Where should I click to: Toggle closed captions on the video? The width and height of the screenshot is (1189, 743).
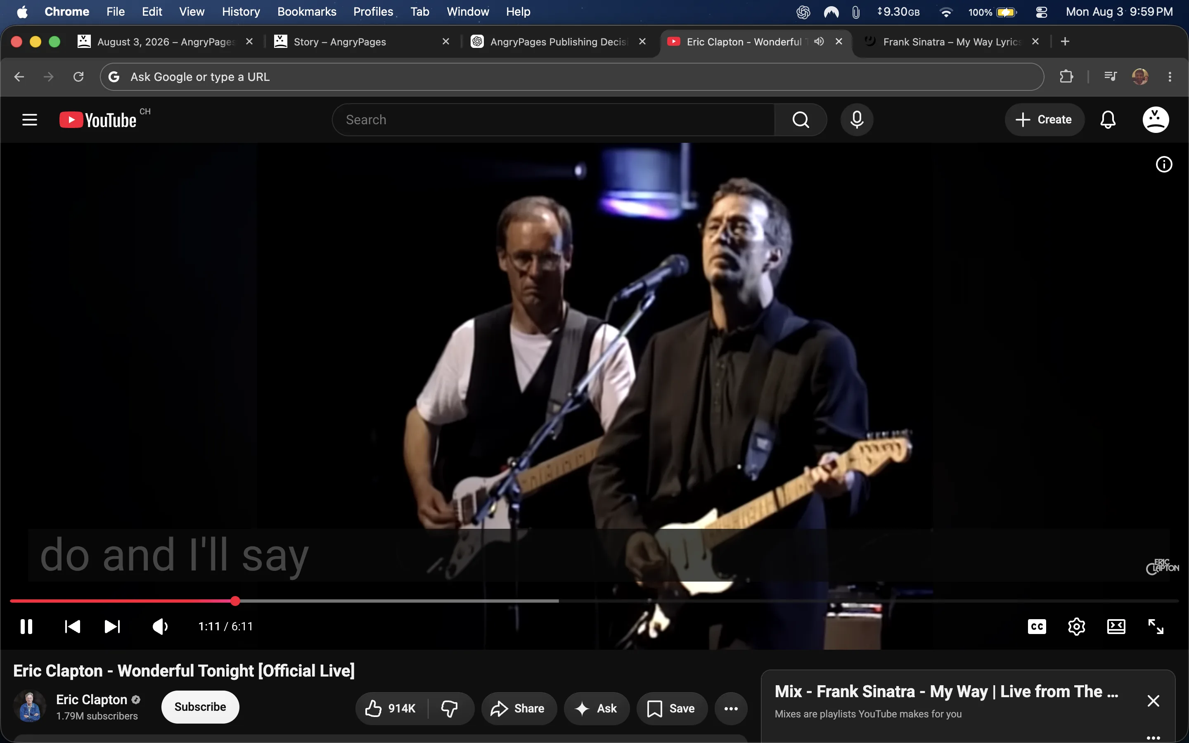(x=1037, y=627)
